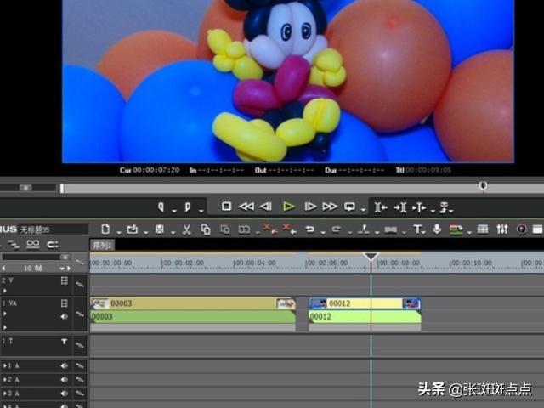
Task: Expand the 2 V track
Action: 4,291
